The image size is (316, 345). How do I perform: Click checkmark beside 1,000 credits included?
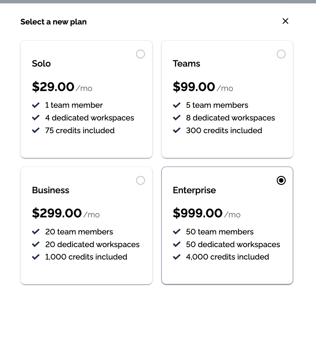tap(36, 257)
